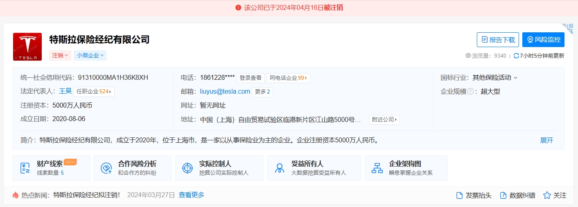Open news headline 特斯拉保险经纪拟注销!
Screen dimensions: 578x207
(x=87, y=195)
